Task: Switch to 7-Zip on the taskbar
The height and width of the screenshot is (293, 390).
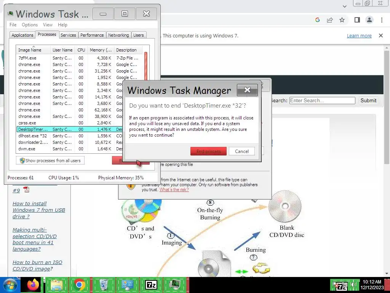Action: pos(151,285)
